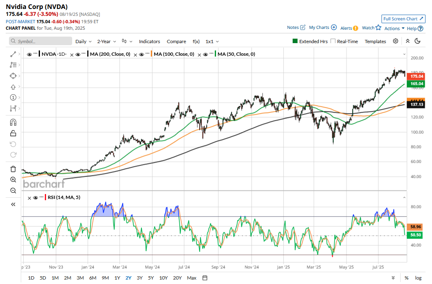This screenshot has width=432, height=284.
Task: Open the Compare menu
Action: [176, 42]
